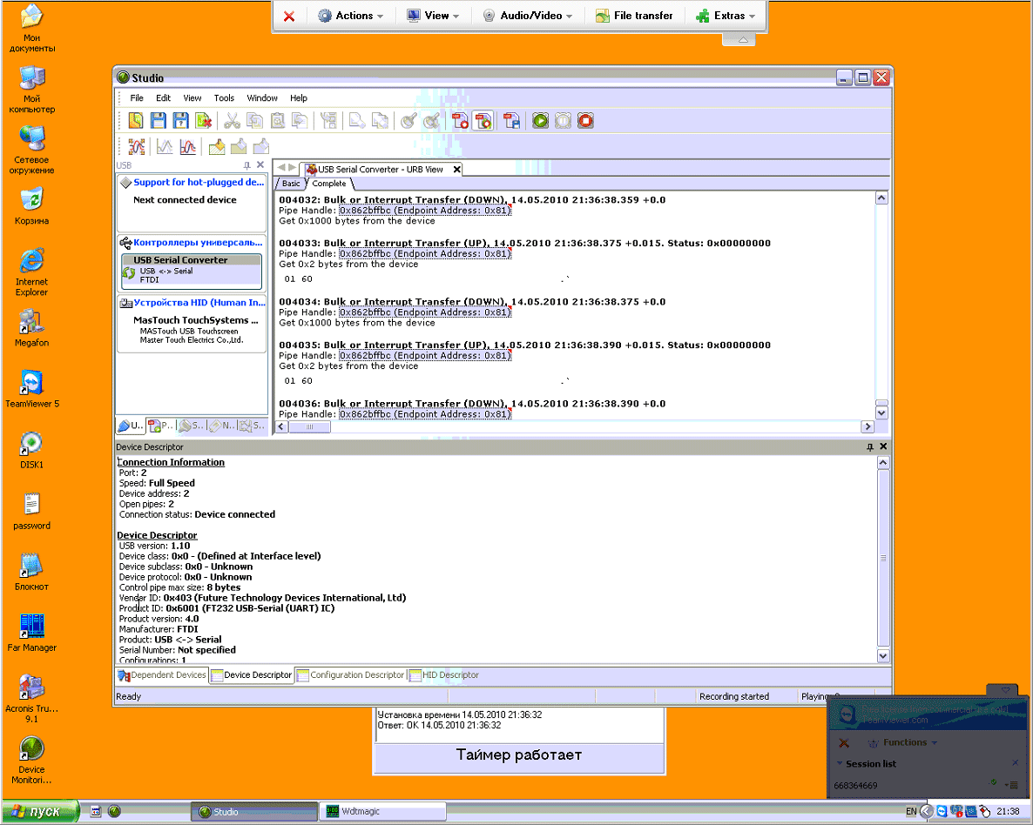
Task: Select Next connected device entry
Action: point(185,199)
